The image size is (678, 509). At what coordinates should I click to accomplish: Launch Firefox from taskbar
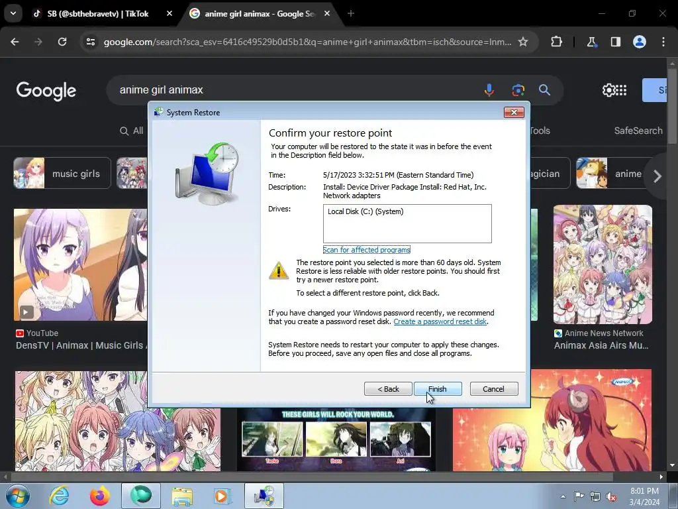pos(99,496)
